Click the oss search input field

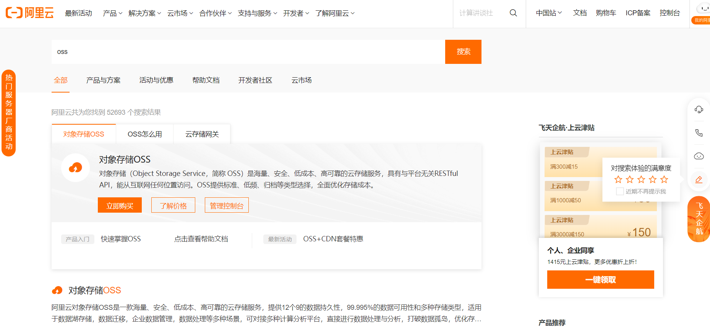(x=248, y=52)
